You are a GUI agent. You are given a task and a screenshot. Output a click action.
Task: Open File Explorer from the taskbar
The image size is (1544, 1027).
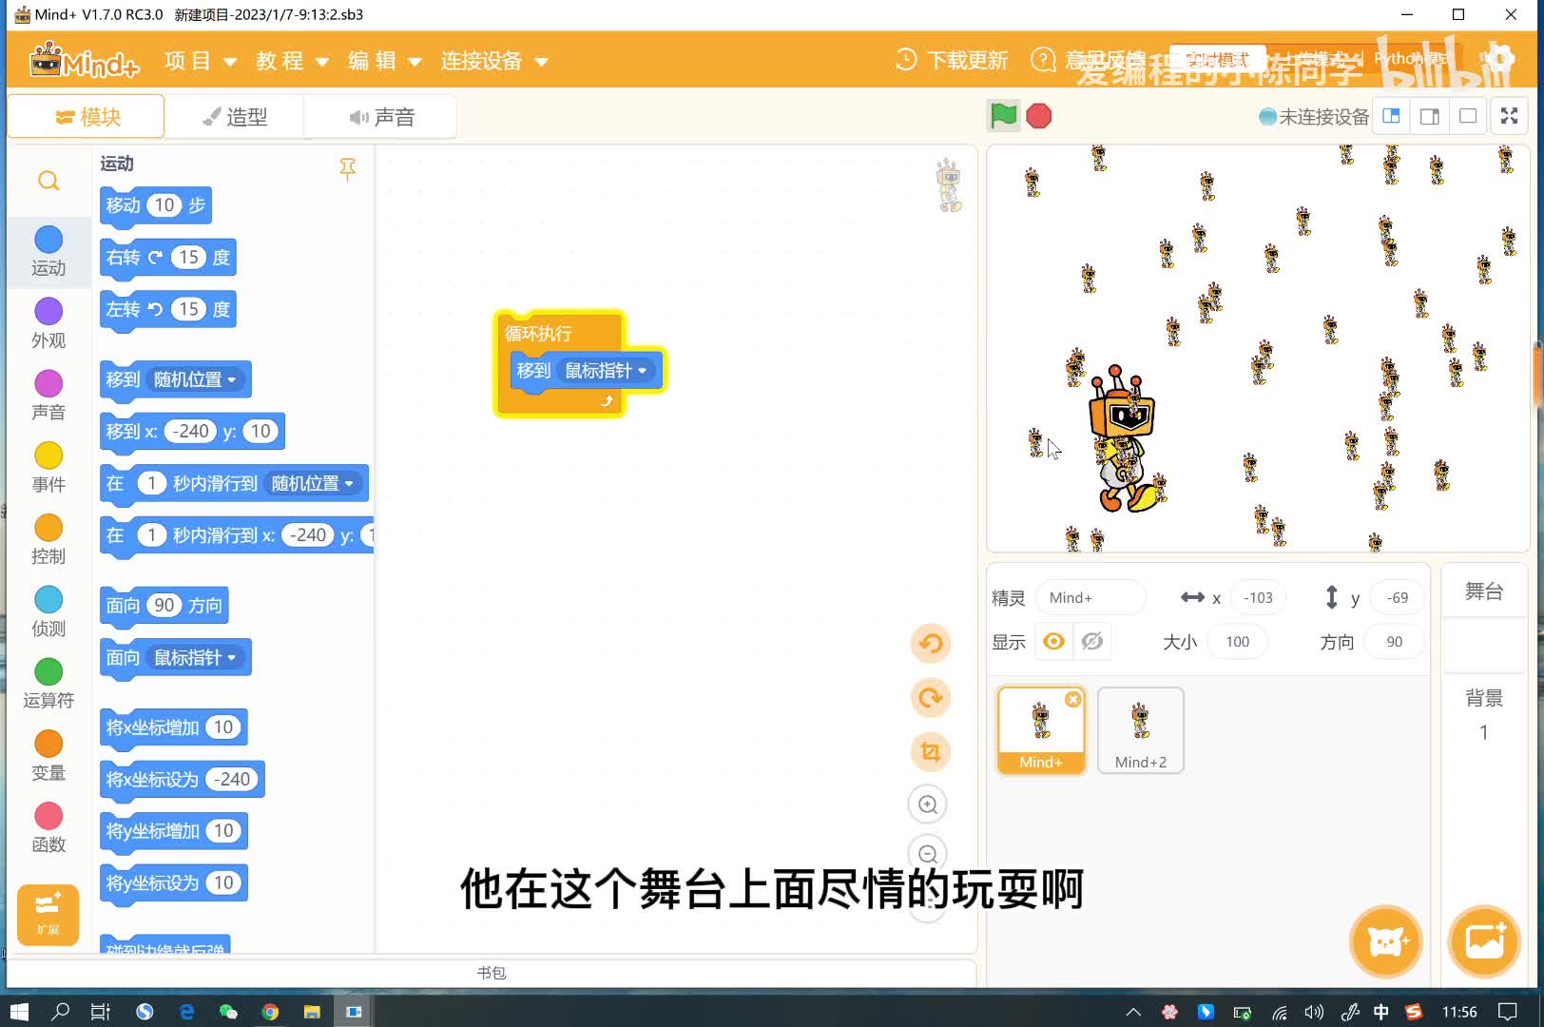click(312, 1011)
